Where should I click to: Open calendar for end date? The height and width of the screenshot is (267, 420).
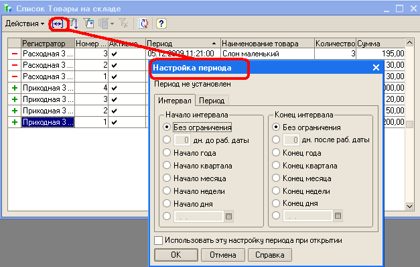pos(338,216)
